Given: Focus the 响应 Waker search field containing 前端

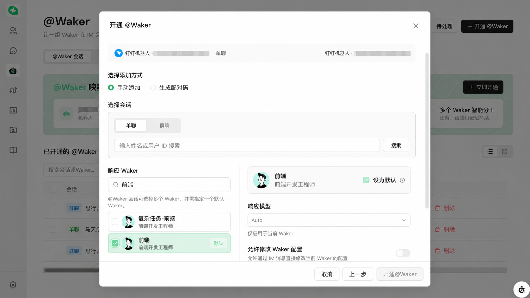Looking at the screenshot, I should tap(169, 185).
